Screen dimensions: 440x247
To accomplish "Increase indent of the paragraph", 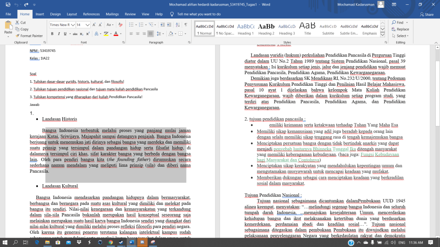I will [168, 24].
